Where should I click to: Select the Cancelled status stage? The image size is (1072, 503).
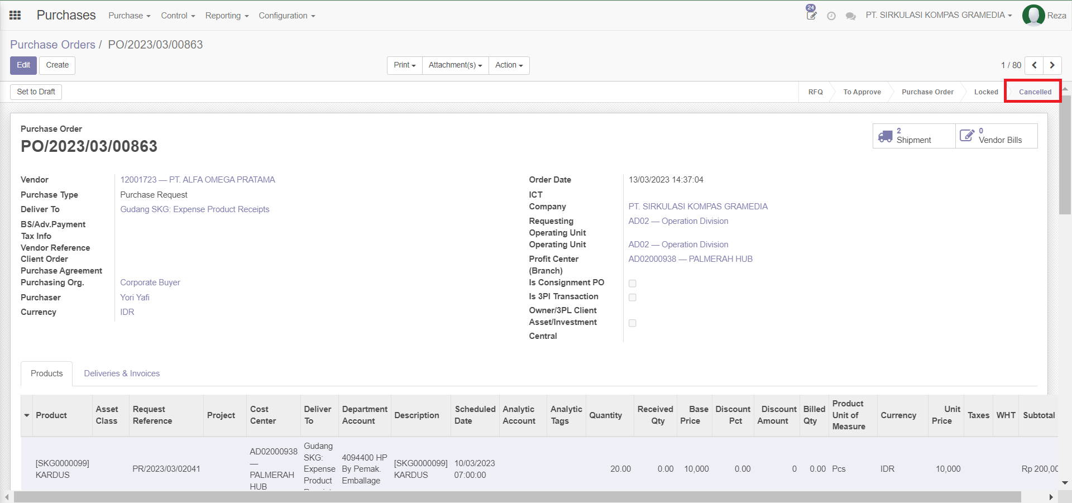1035,92
